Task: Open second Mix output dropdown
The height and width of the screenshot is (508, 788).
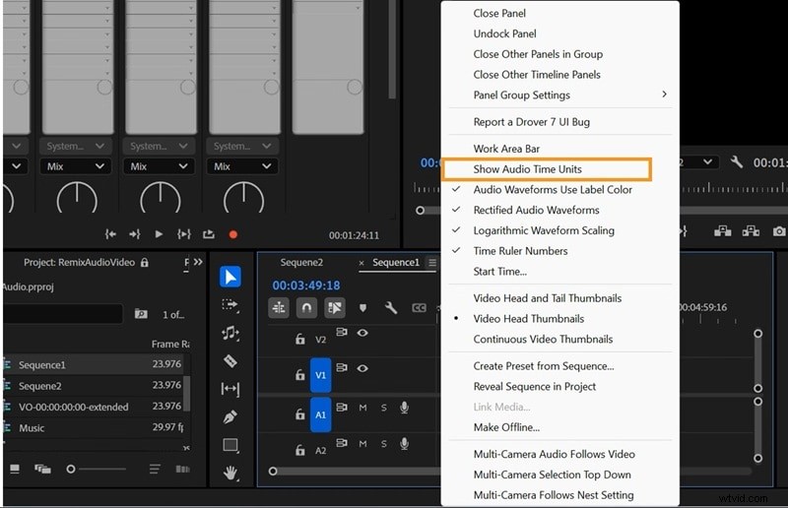Action: pyautogui.click(x=159, y=166)
